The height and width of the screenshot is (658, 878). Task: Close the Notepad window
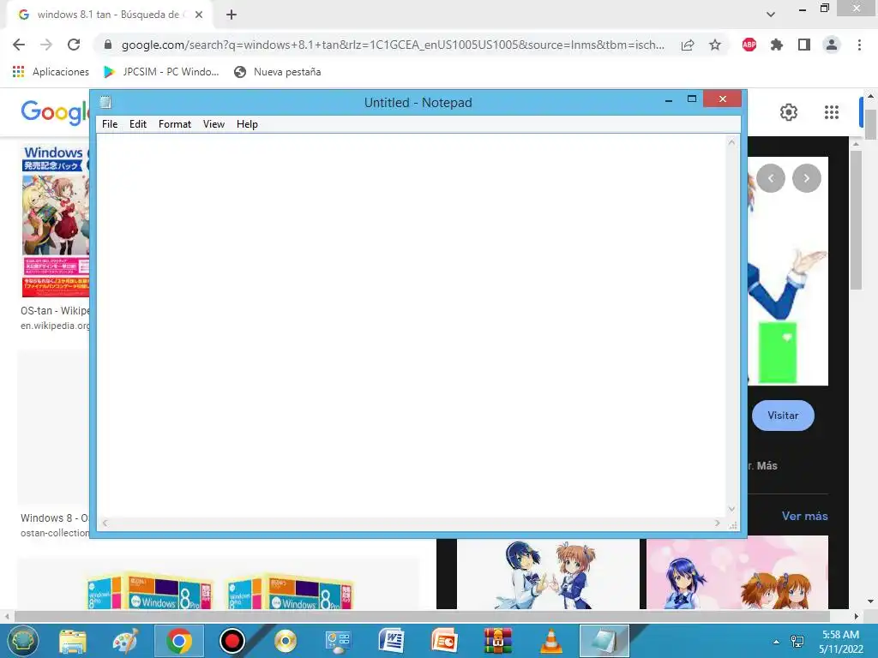pos(722,99)
